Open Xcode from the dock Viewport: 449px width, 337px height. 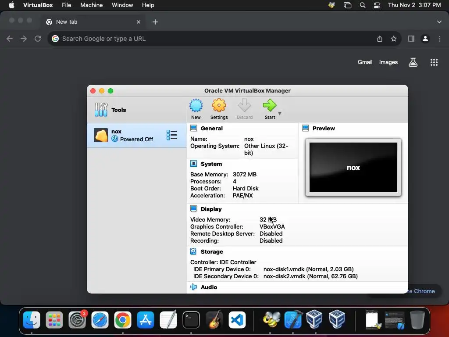click(x=293, y=320)
